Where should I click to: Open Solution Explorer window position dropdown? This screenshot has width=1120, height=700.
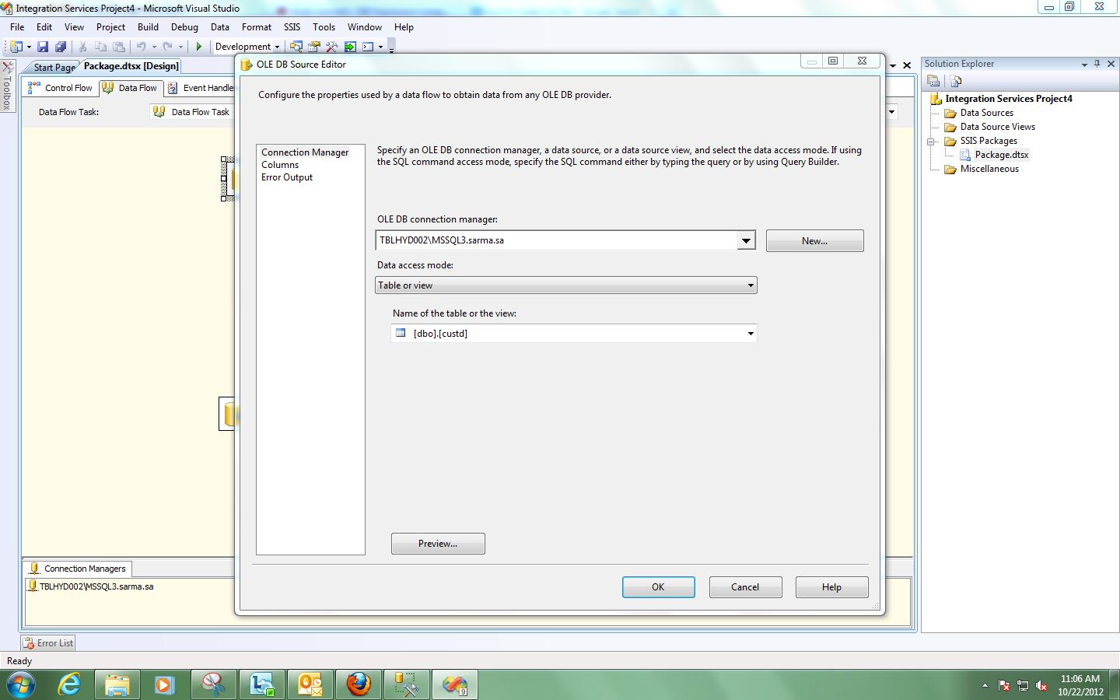pos(1084,65)
